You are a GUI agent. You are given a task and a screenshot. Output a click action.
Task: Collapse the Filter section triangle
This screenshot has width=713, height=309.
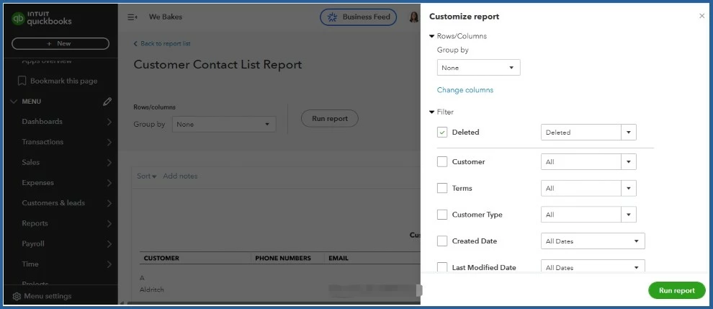coord(431,112)
